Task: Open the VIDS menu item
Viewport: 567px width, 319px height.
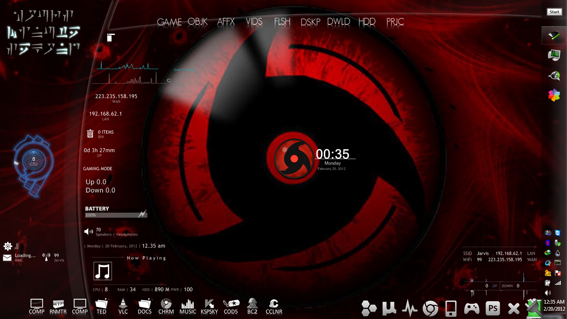Action: [254, 22]
